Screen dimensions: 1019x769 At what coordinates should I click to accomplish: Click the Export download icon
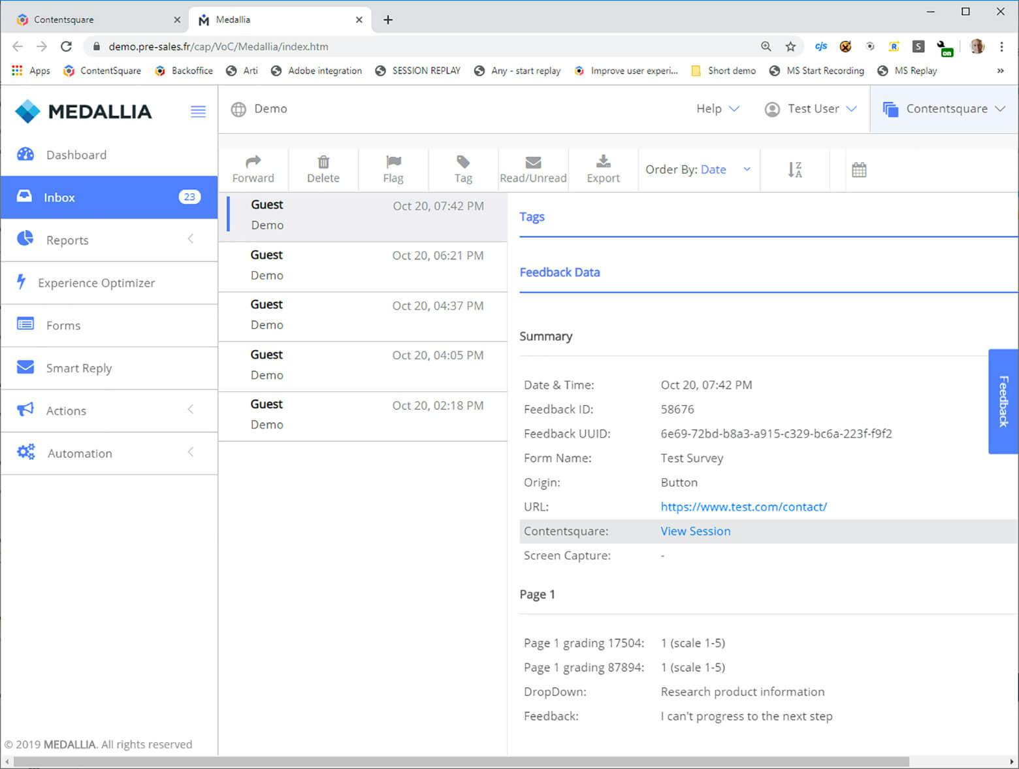[603, 161]
